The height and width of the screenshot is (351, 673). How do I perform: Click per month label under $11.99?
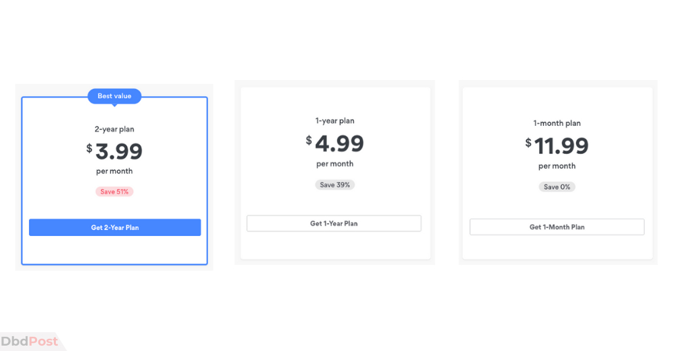[x=557, y=166]
